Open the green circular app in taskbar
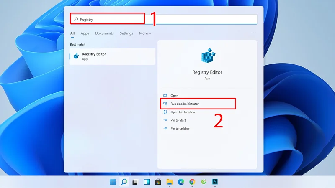This screenshot has width=335, height=188. point(204,182)
